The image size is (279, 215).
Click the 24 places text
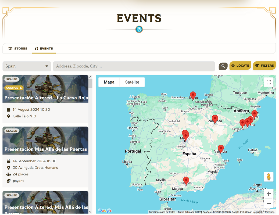click(20, 174)
